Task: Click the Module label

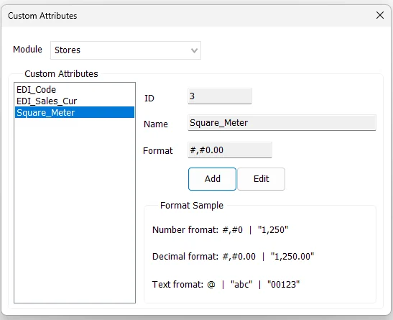Action: pos(27,50)
